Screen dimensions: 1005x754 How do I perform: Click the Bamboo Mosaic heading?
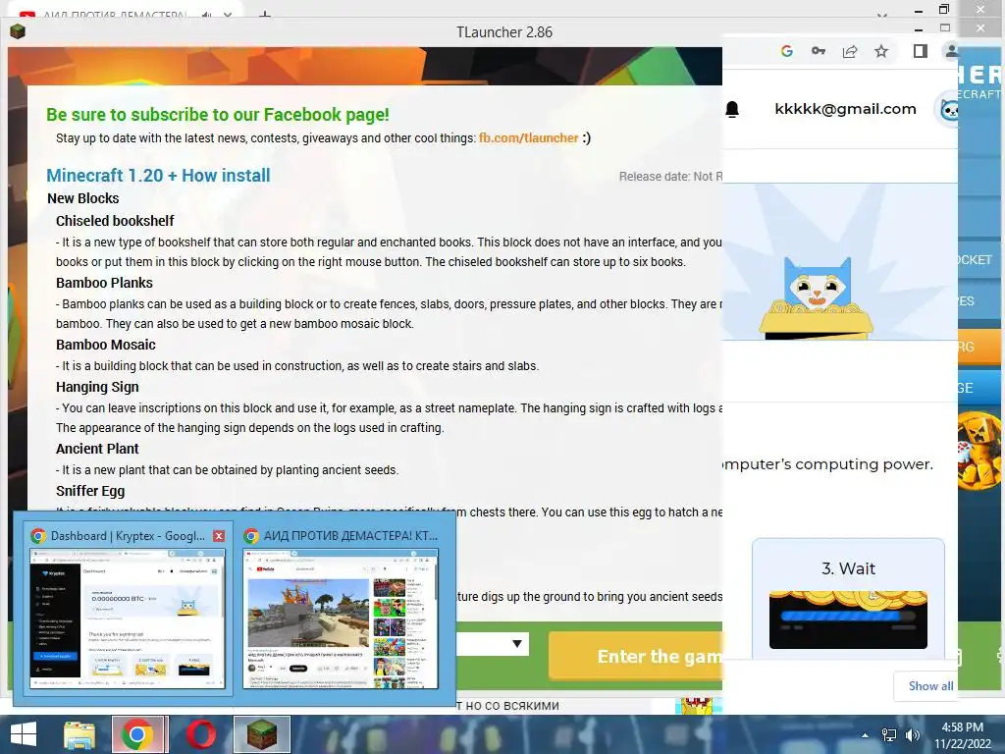point(106,345)
